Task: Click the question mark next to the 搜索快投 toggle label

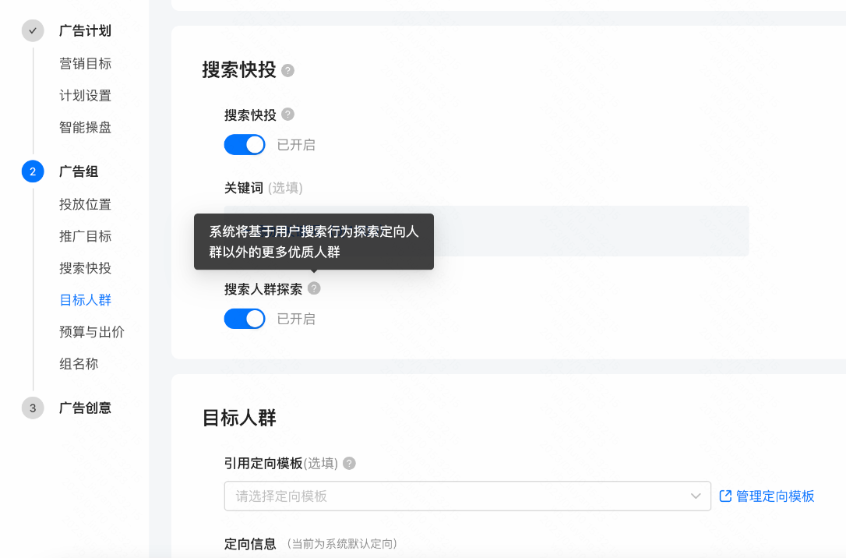Action: point(287,114)
